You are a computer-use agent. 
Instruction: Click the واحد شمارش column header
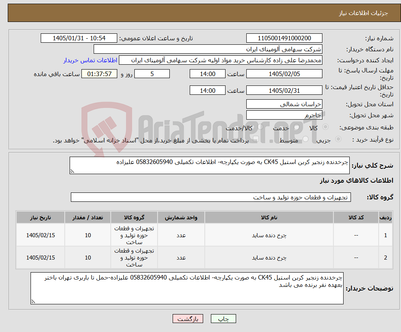click(181, 218)
